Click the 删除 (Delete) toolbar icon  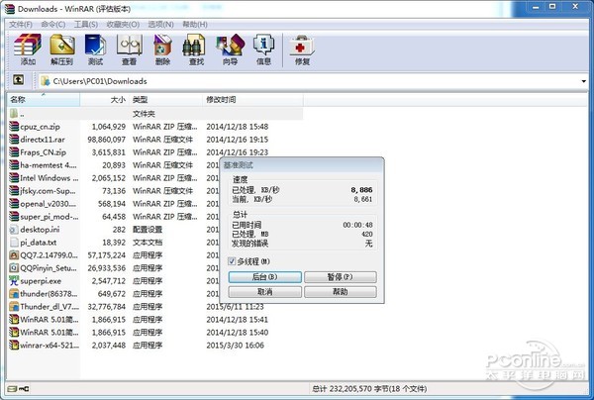point(162,50)
